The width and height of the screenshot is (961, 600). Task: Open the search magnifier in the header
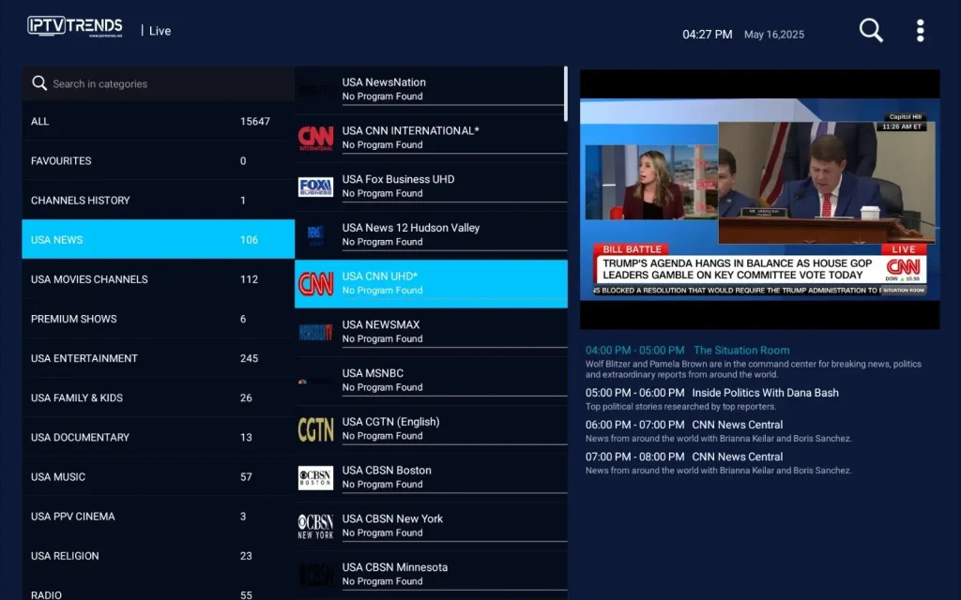[871, 30]
